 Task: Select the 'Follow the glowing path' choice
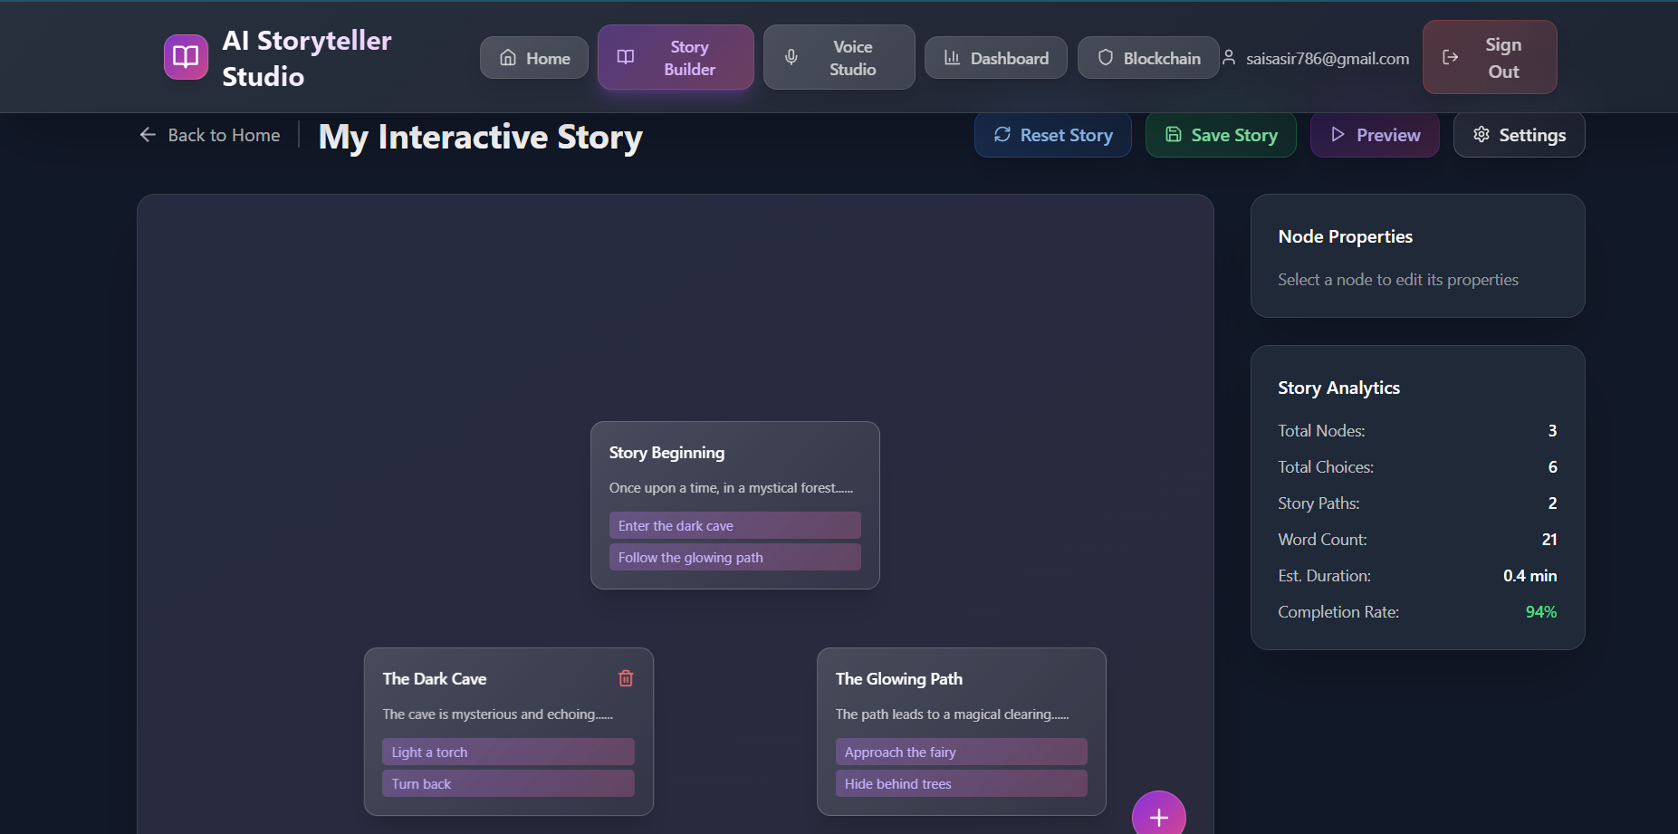coord(734,557)
